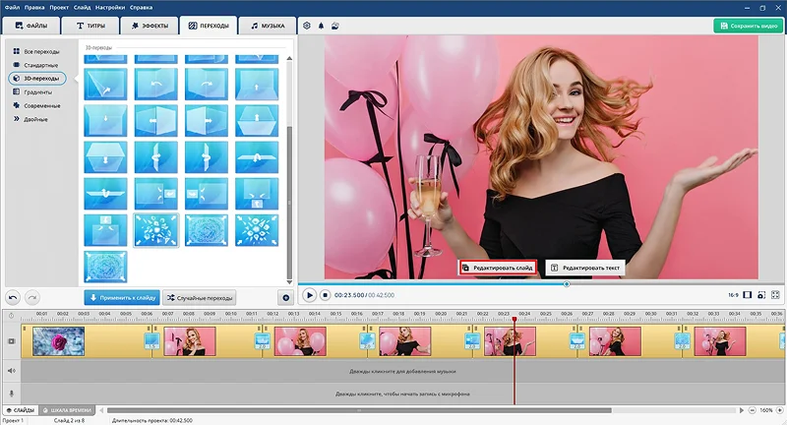
Task: Click the transition icon between slides 2 and 3
Action: (262, 341)
